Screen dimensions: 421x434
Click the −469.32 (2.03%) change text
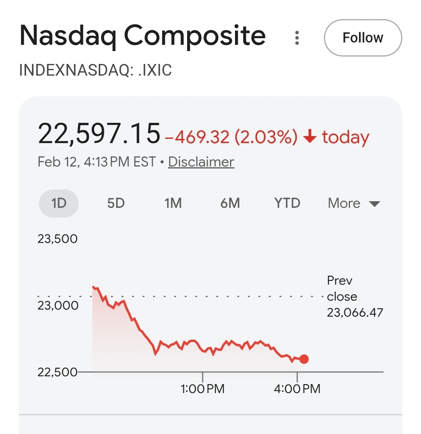231,137
